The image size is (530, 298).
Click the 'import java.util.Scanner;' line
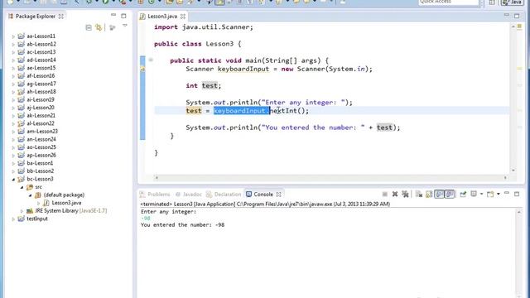(204, 27)
